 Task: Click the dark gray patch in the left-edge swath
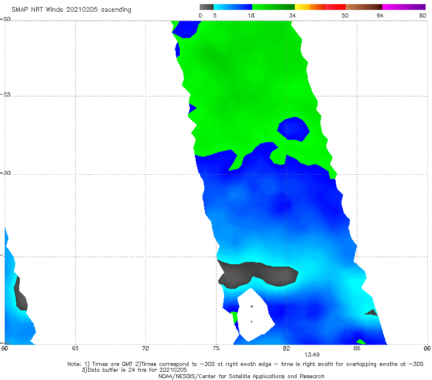[20, 293]
